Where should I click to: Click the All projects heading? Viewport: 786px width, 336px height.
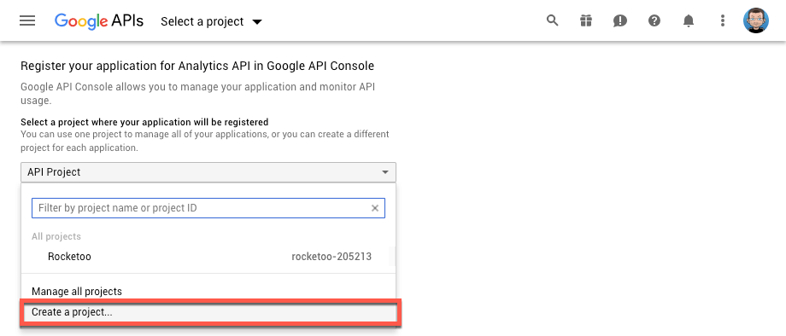(56, 236)
